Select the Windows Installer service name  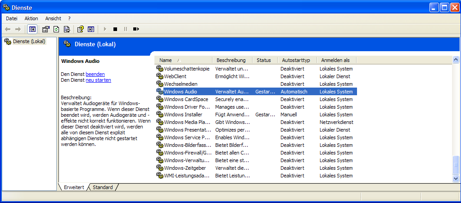[x=183, y=115]
